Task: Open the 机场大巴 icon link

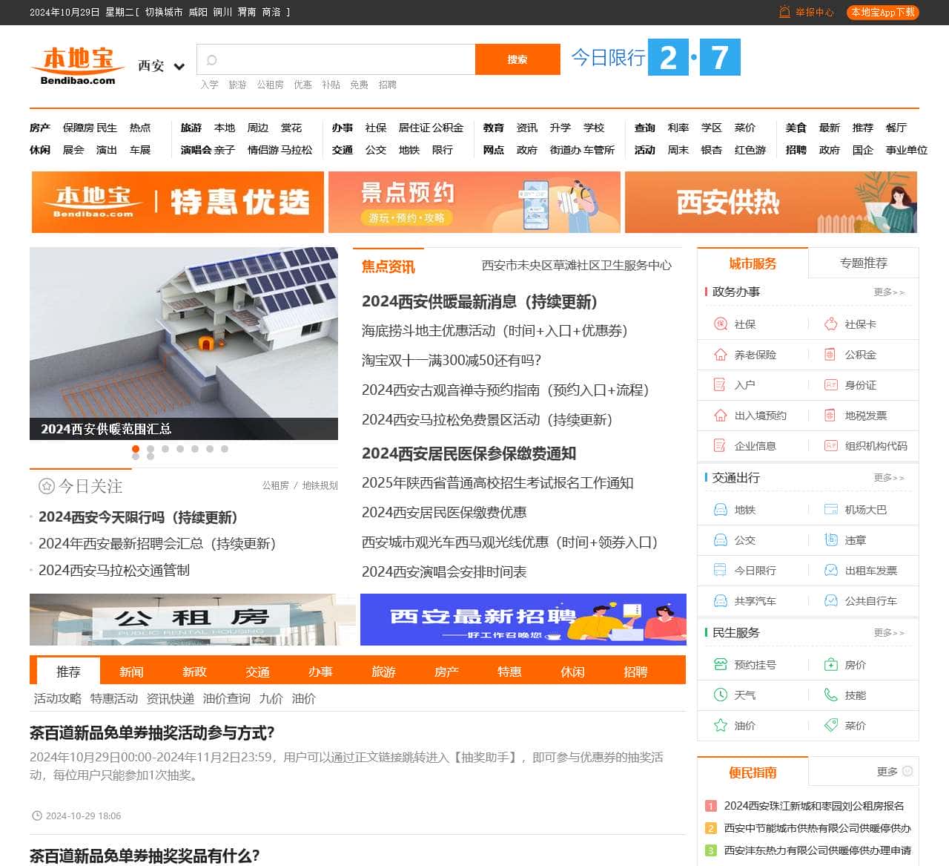Action: point(830,510)
